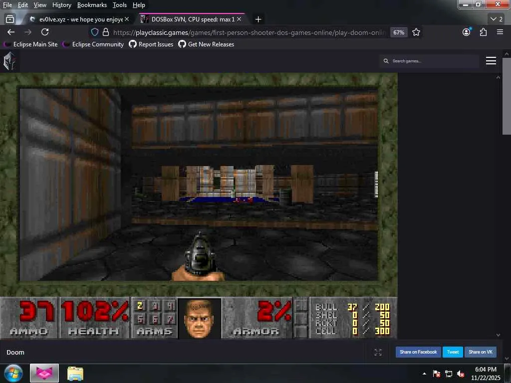
Task: Go forward to the next page
Action: [x=28, y=32]
